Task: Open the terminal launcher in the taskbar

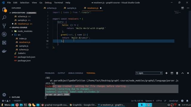Action: [25, 105]
